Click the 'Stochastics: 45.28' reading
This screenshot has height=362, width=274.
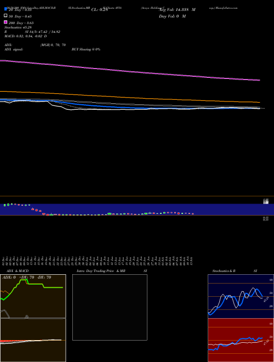click(x=18, y=27)
